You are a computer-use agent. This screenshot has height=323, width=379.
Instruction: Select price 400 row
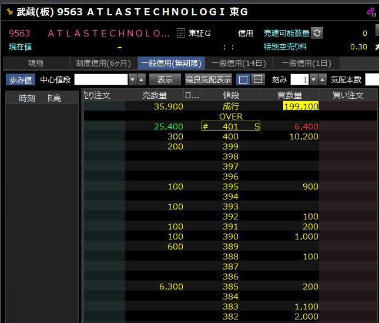[230, 136]
